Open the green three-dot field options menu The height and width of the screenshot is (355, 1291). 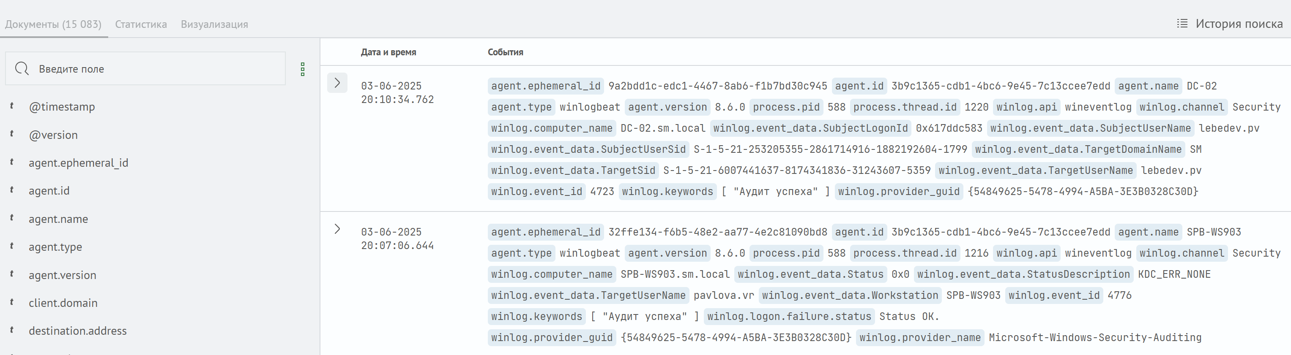302,69
